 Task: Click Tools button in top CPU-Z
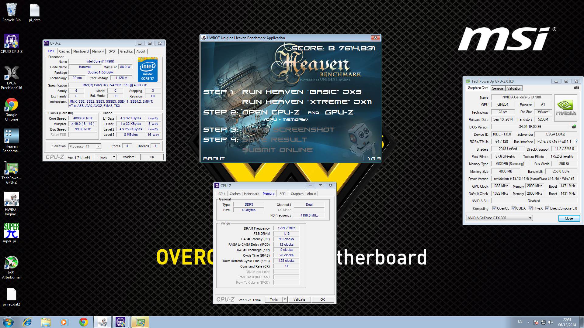point(103,157)
